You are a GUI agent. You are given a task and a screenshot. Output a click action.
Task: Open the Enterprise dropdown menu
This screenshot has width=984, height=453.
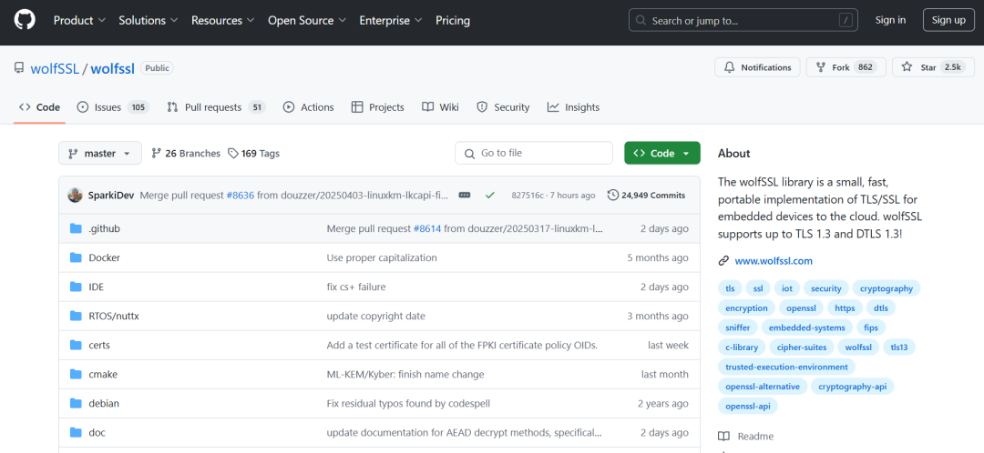tap(391, 20)
